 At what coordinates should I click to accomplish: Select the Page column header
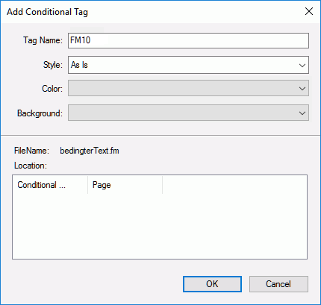(125, 185)
